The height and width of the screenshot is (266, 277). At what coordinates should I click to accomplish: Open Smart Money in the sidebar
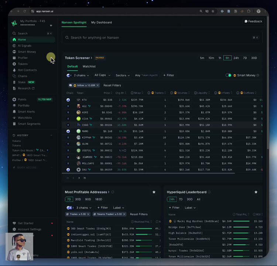pyautogui.click(x=24, y=52)
